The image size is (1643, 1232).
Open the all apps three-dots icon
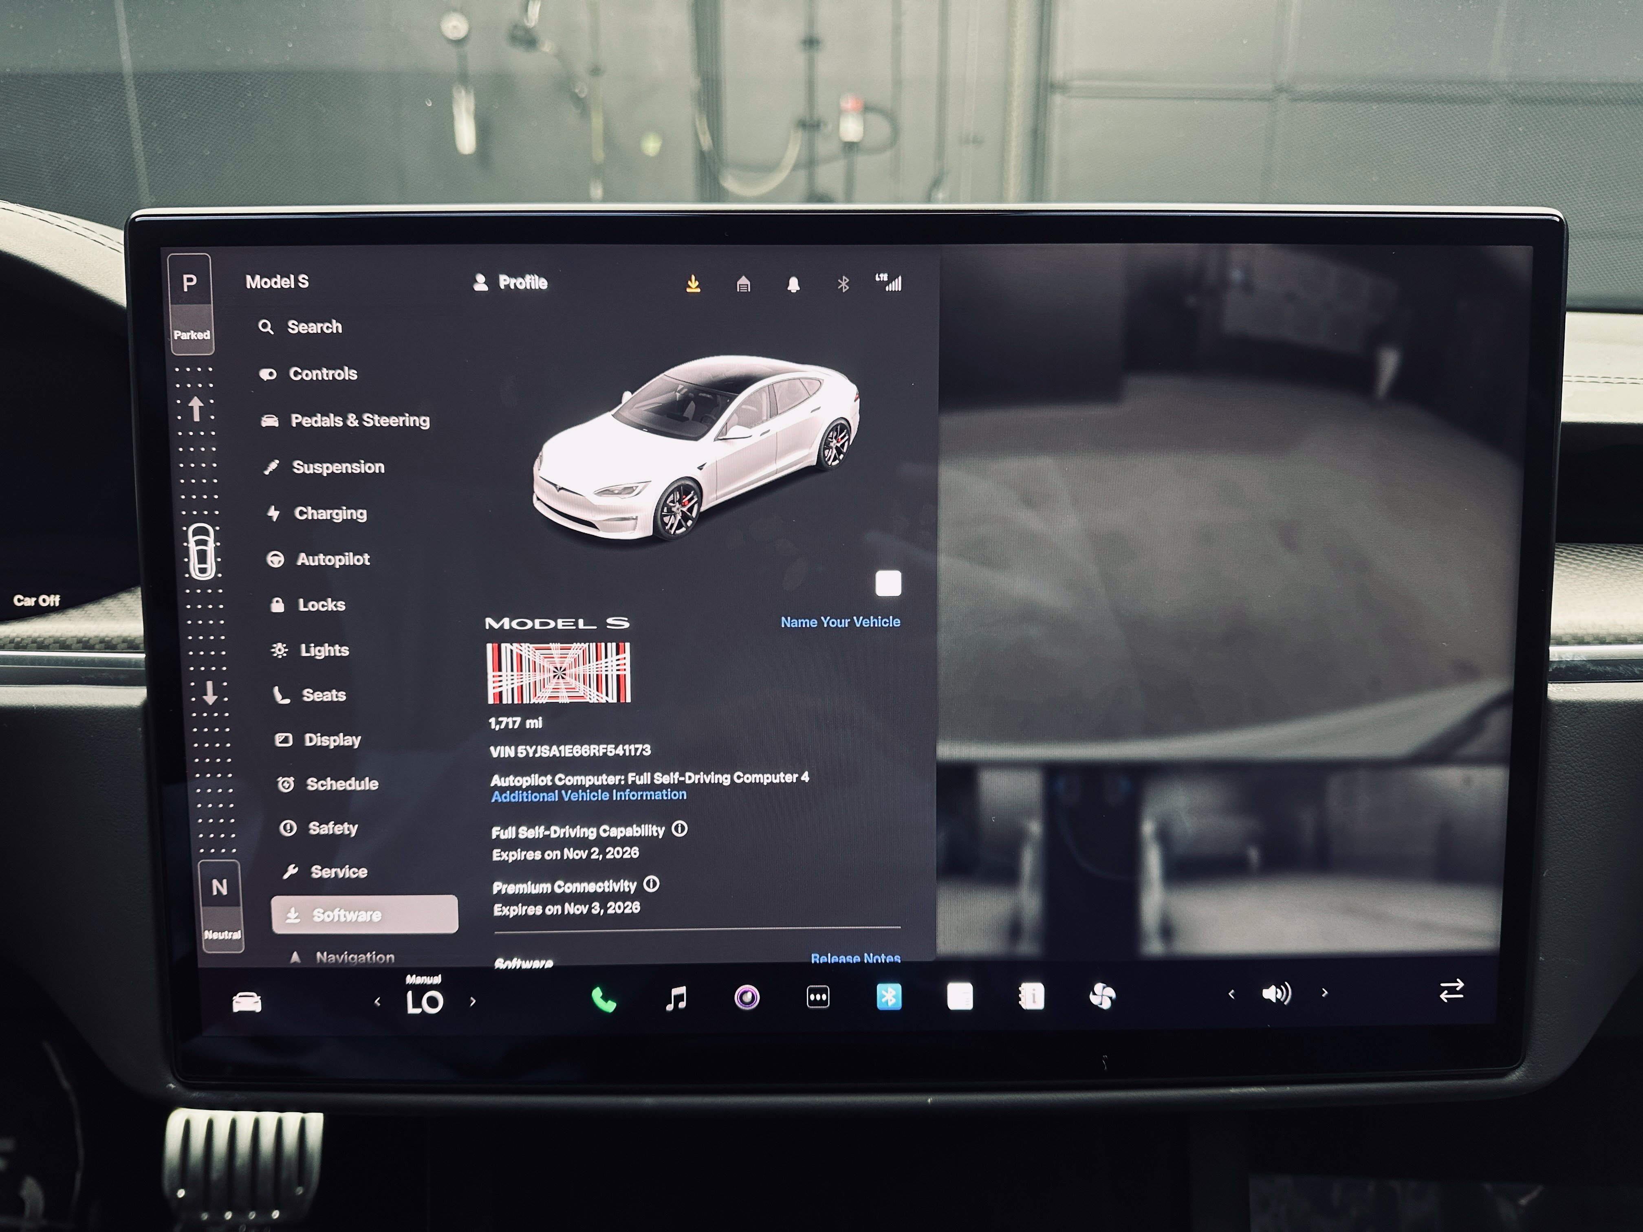tap(818, 997)
